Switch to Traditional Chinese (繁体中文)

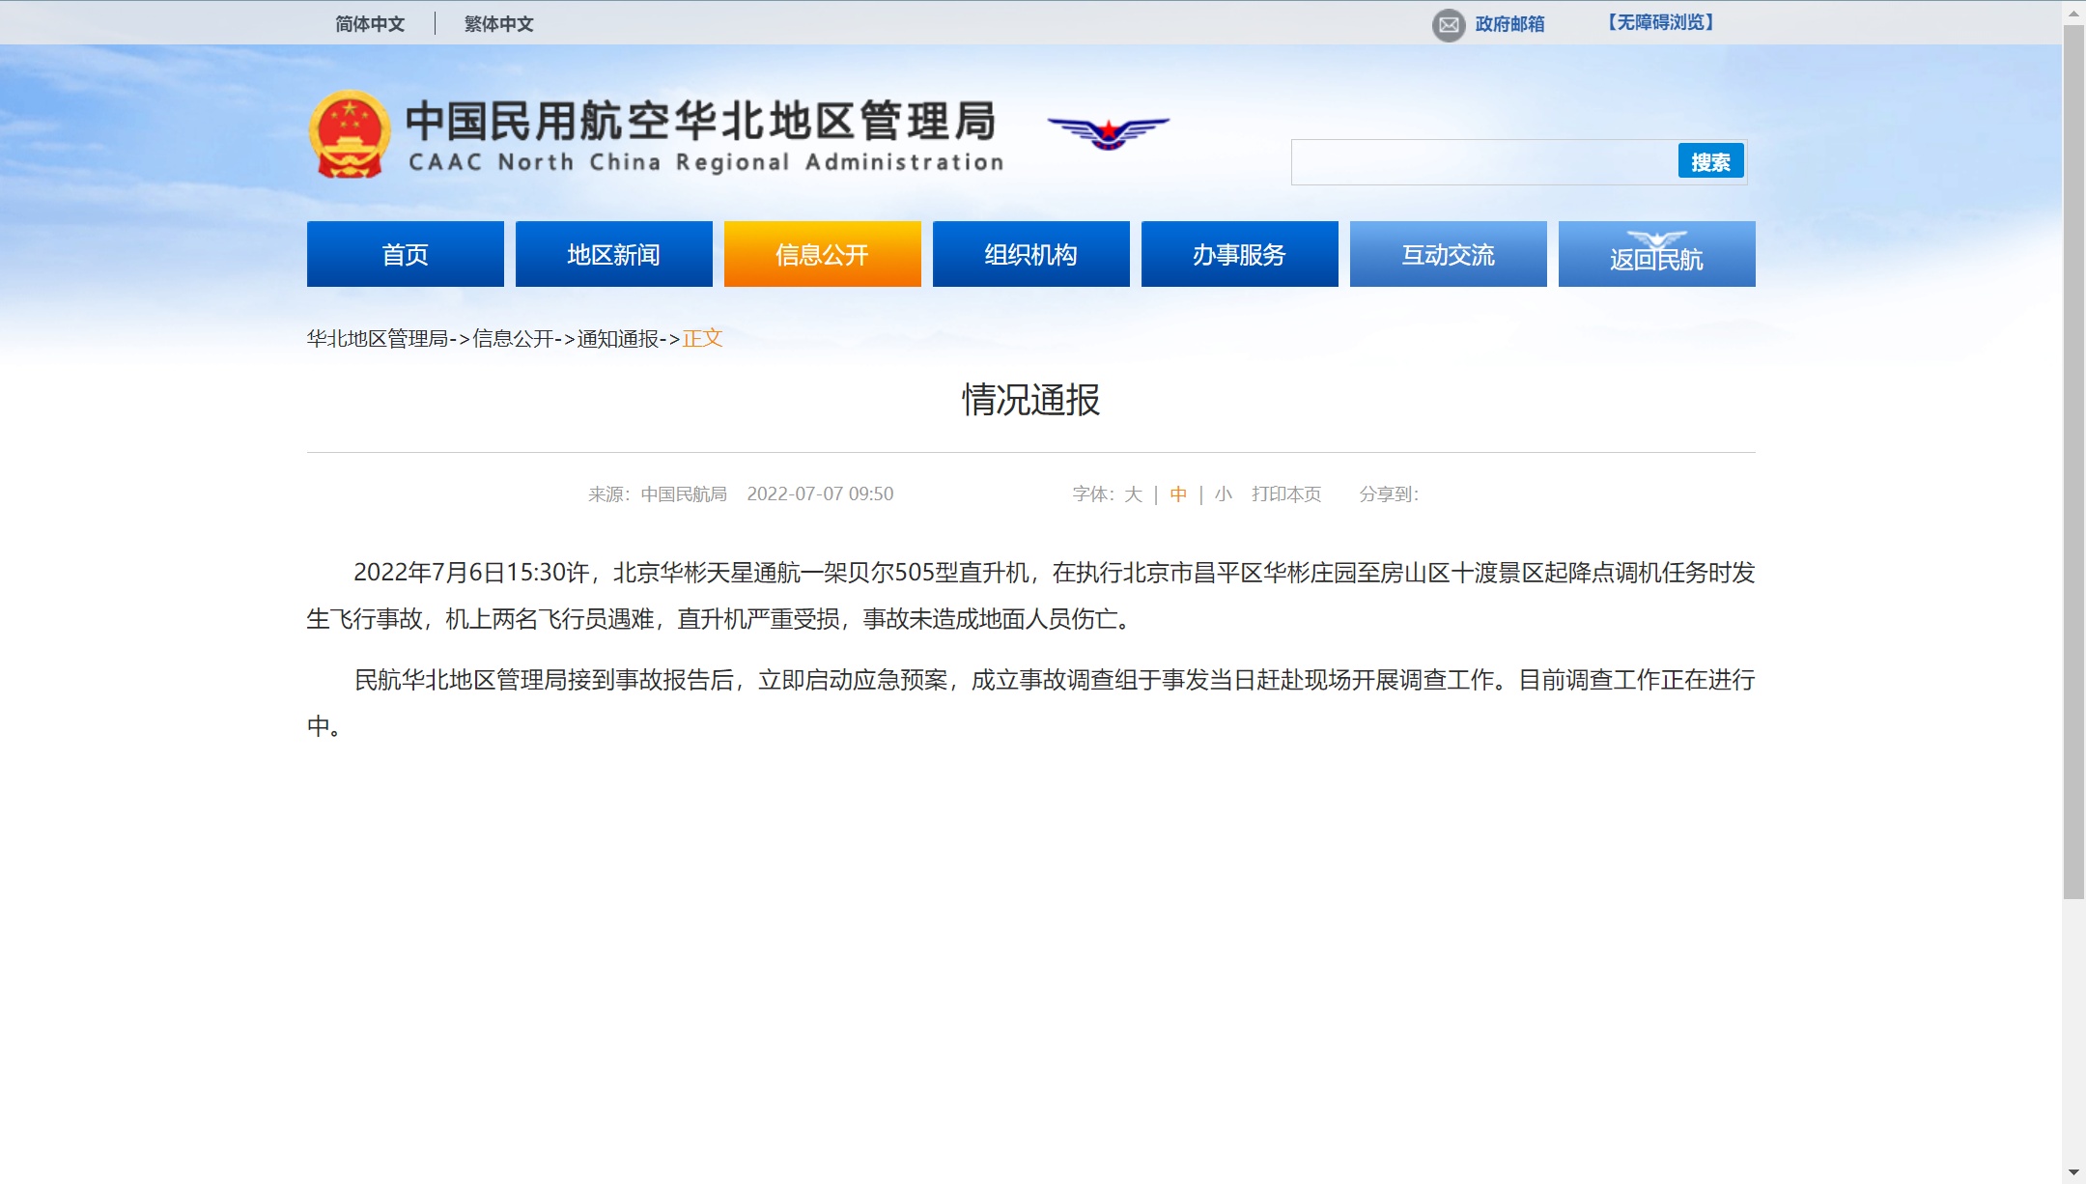tap(498, 24)
